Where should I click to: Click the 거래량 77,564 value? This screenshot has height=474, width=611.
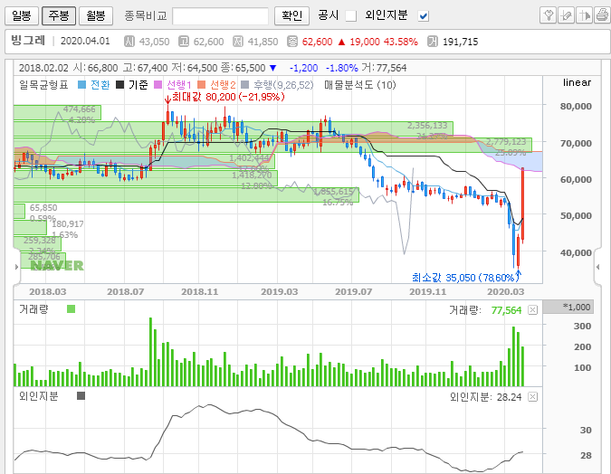506,310
